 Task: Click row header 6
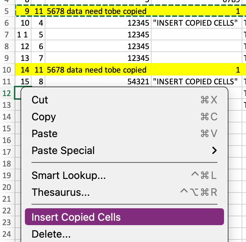point(7,23)
